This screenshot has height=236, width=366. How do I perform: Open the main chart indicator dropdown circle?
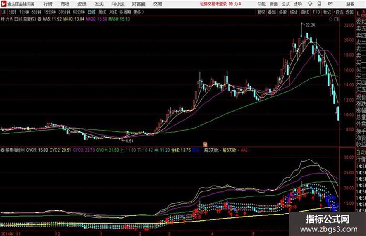pyautogui.click(x=40, y=19)
